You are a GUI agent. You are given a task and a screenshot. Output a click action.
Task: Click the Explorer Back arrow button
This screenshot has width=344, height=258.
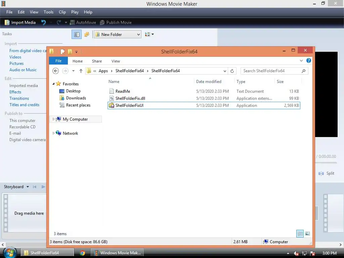pos(56,71)
